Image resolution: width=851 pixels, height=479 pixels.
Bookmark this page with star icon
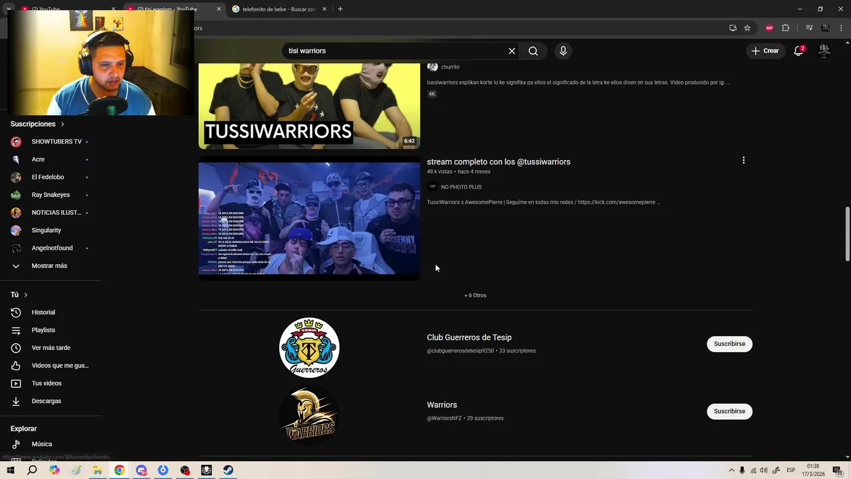click(747, 28)
